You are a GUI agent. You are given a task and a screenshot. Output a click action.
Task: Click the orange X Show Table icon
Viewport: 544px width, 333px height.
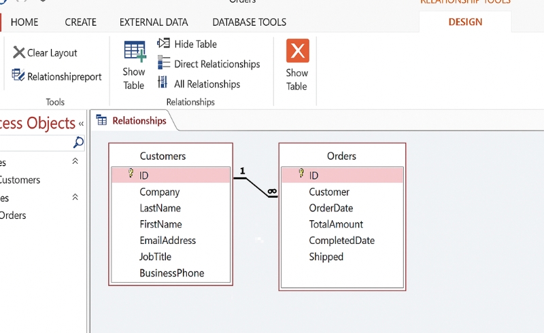[x=298, y=51]
